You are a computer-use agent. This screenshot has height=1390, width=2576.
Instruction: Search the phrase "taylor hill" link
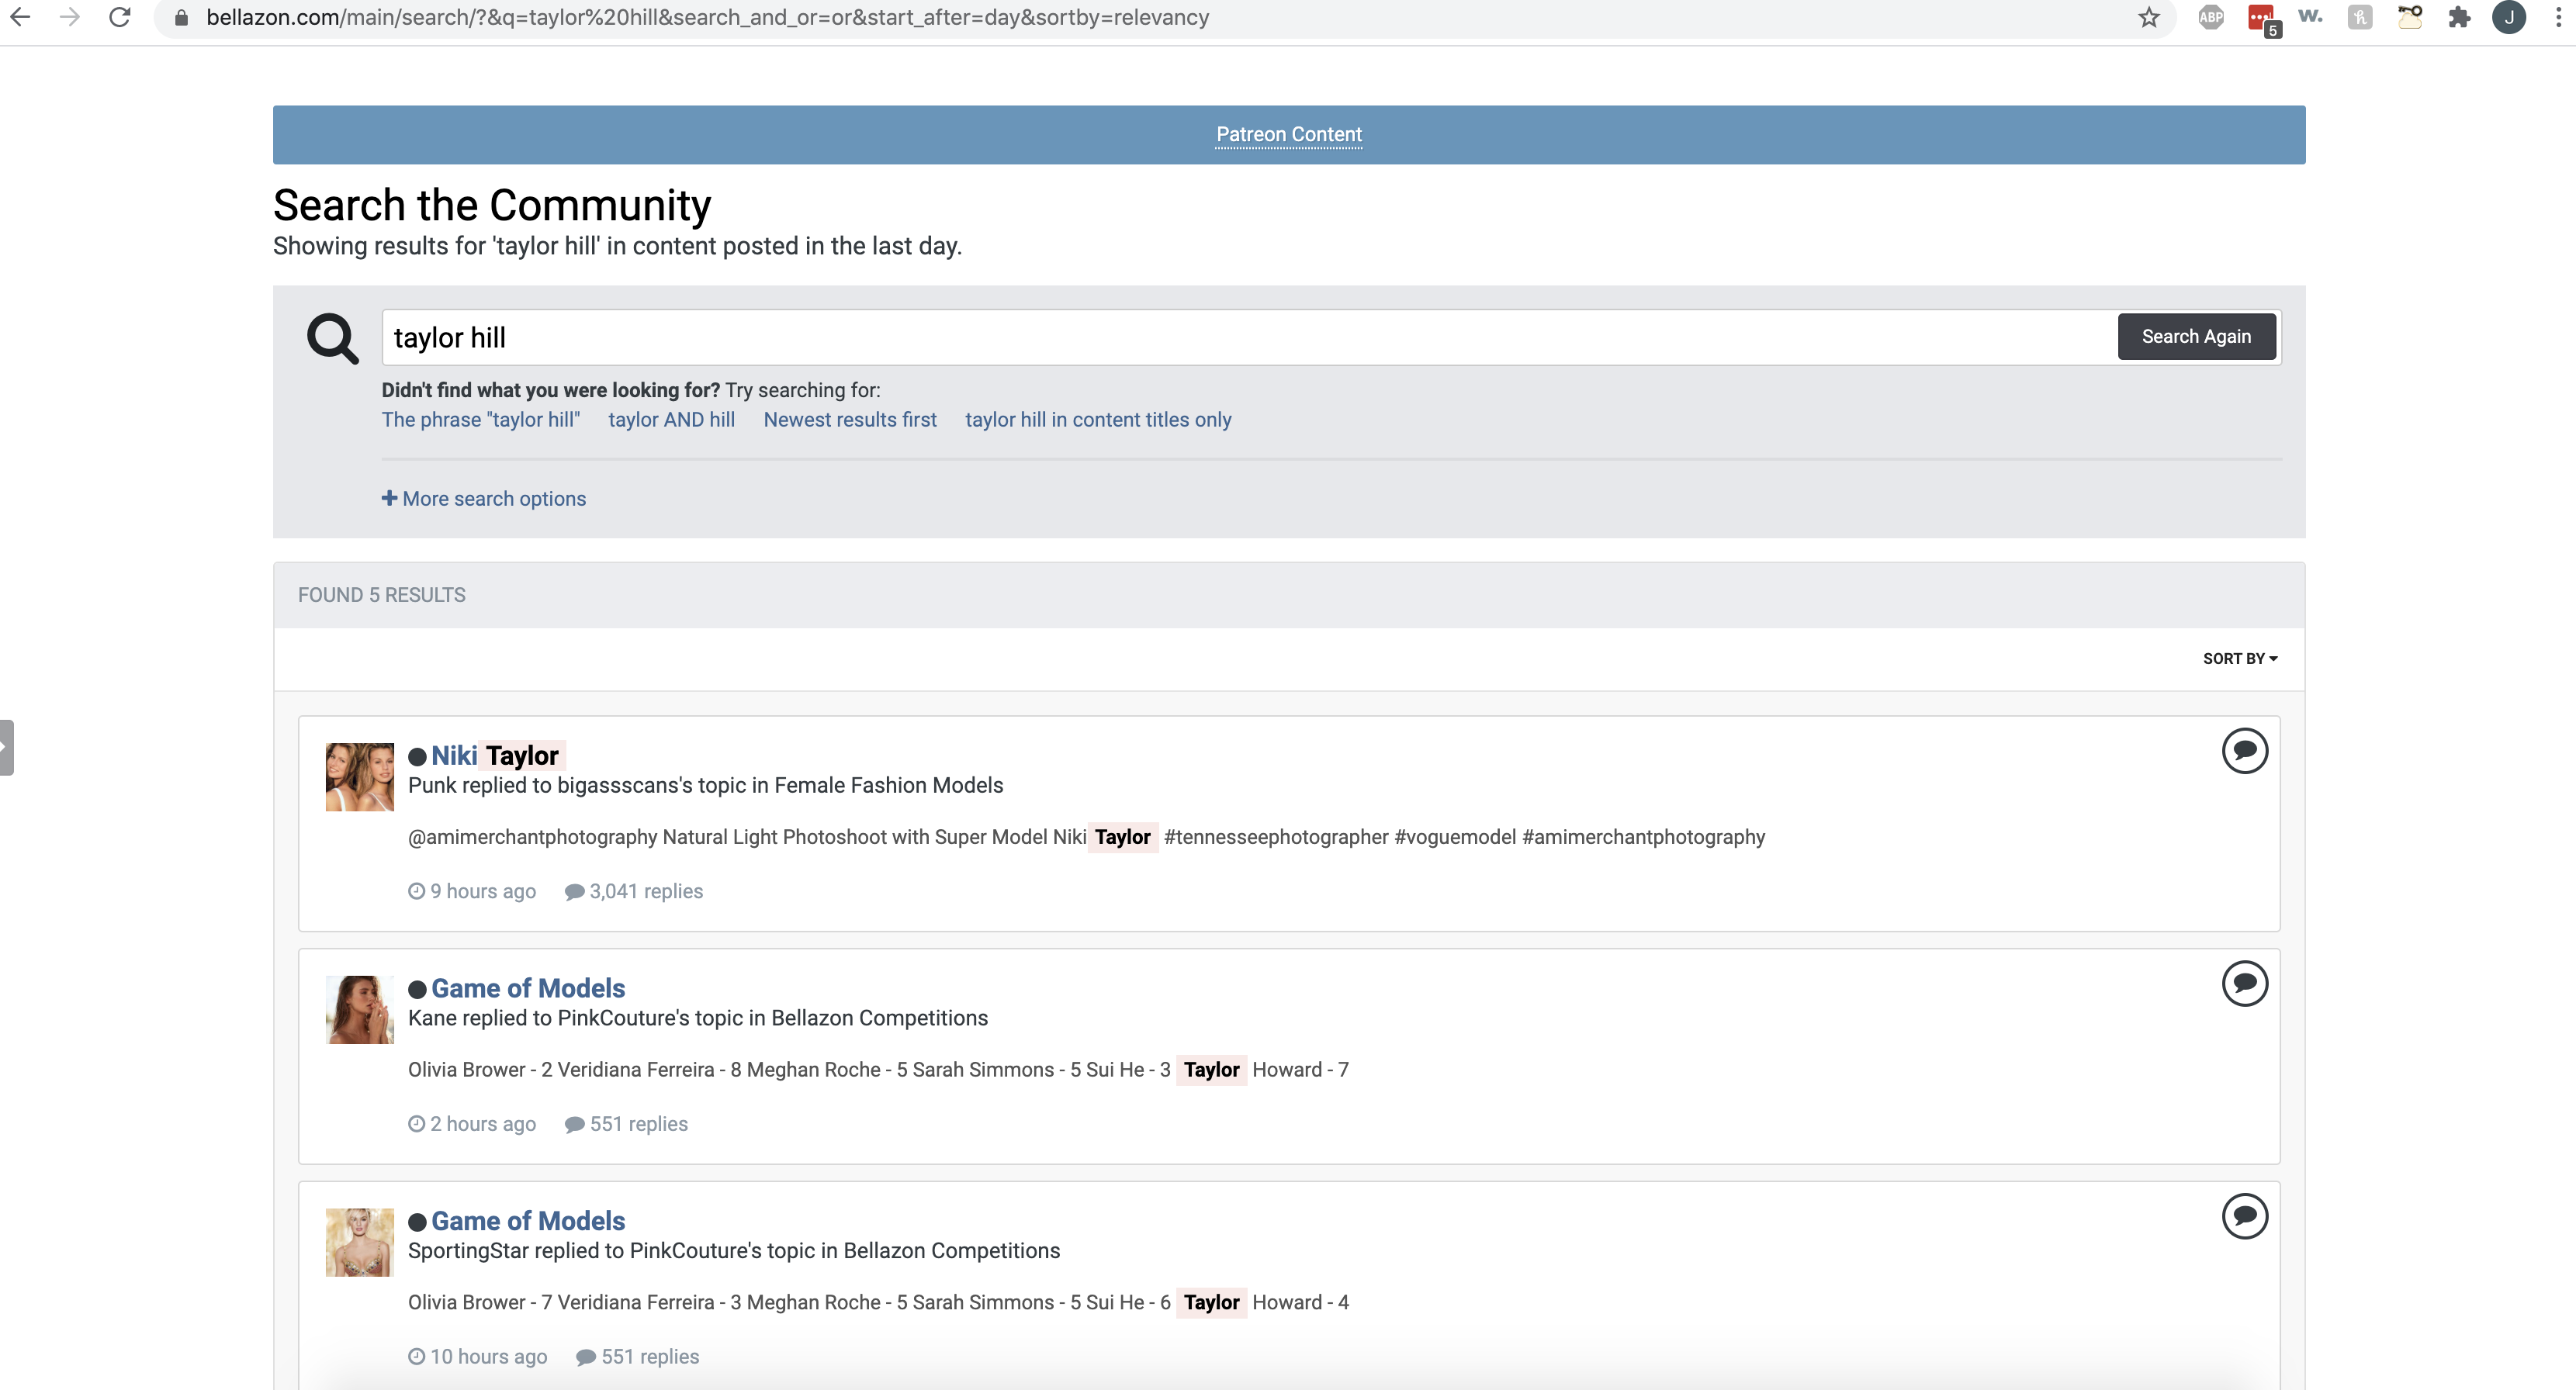pyautogui.click(x=480, y=420)
